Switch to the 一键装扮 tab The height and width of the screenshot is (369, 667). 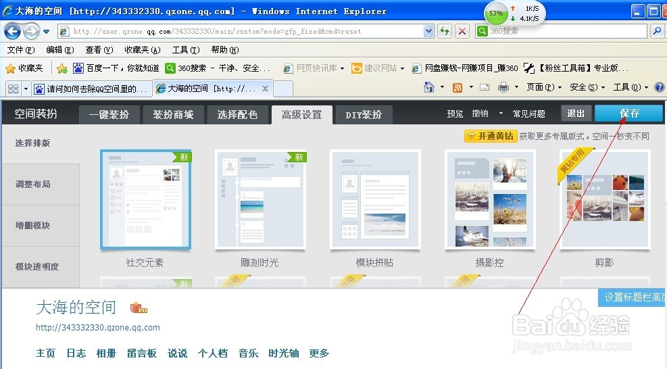109,114
